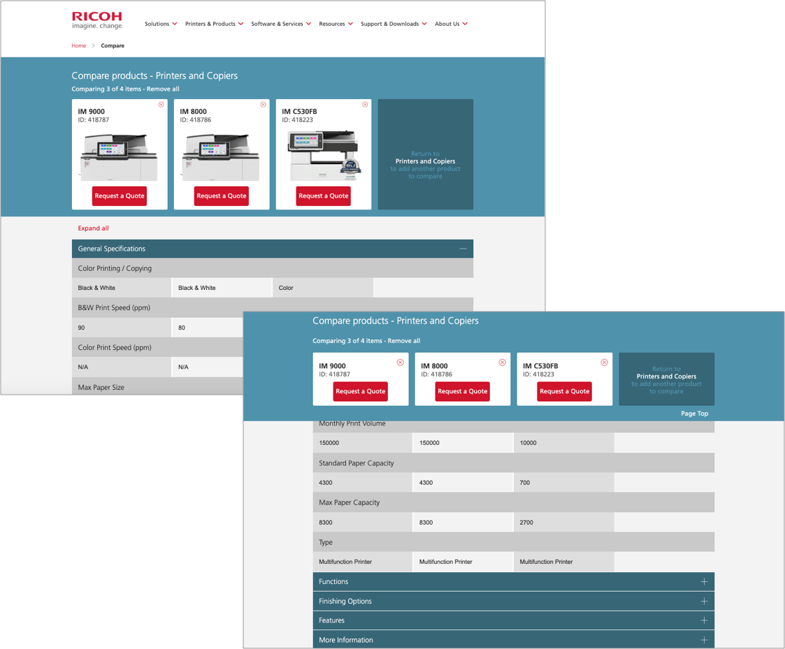This screenshot has width=785, height=649.
Task: Click IM C530FB printer image
Action: point(324,156)
